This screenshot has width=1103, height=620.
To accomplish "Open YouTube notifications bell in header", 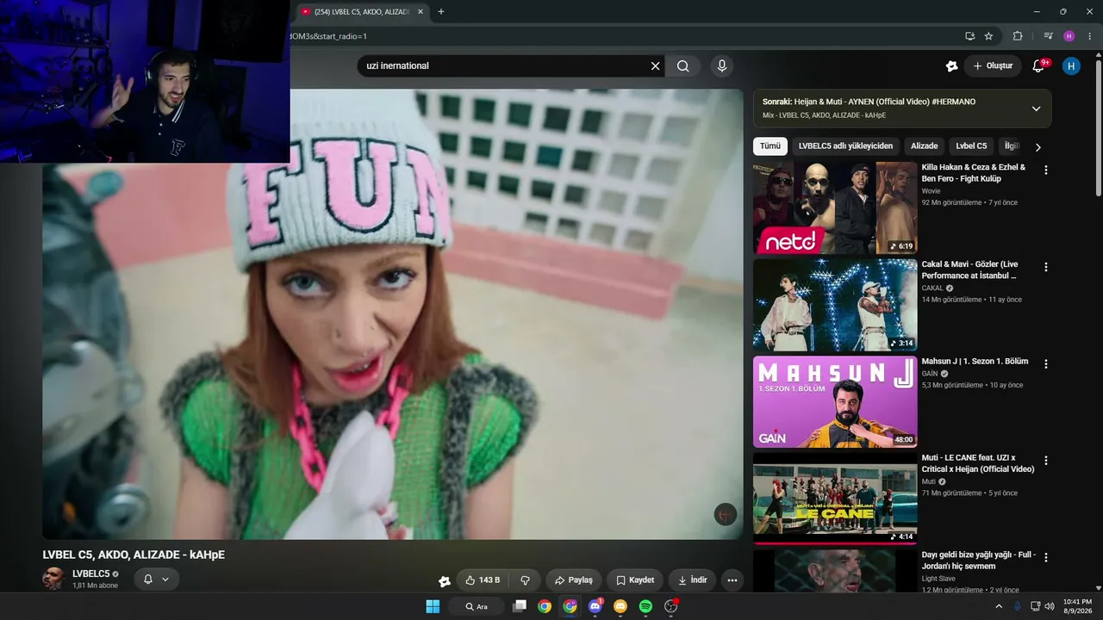I will click(1038, 66).
